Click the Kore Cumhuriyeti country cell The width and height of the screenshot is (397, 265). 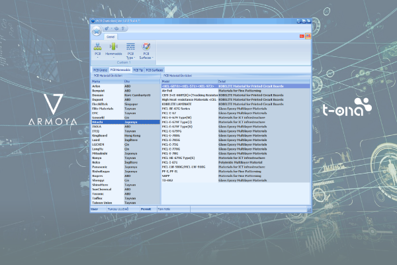(142, 95)
